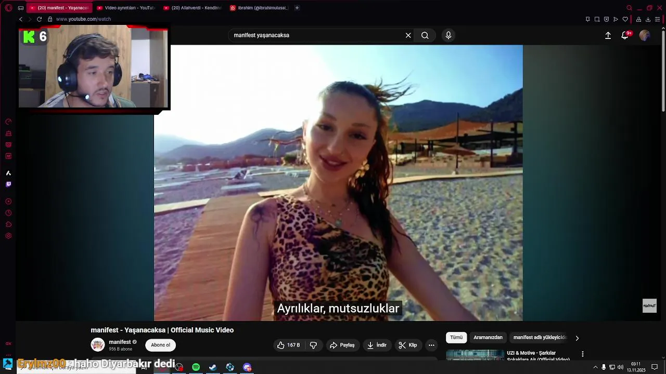Run the YouTube search magnifier button
Viewport: 666px width, 374px height.
coord(425,35)
